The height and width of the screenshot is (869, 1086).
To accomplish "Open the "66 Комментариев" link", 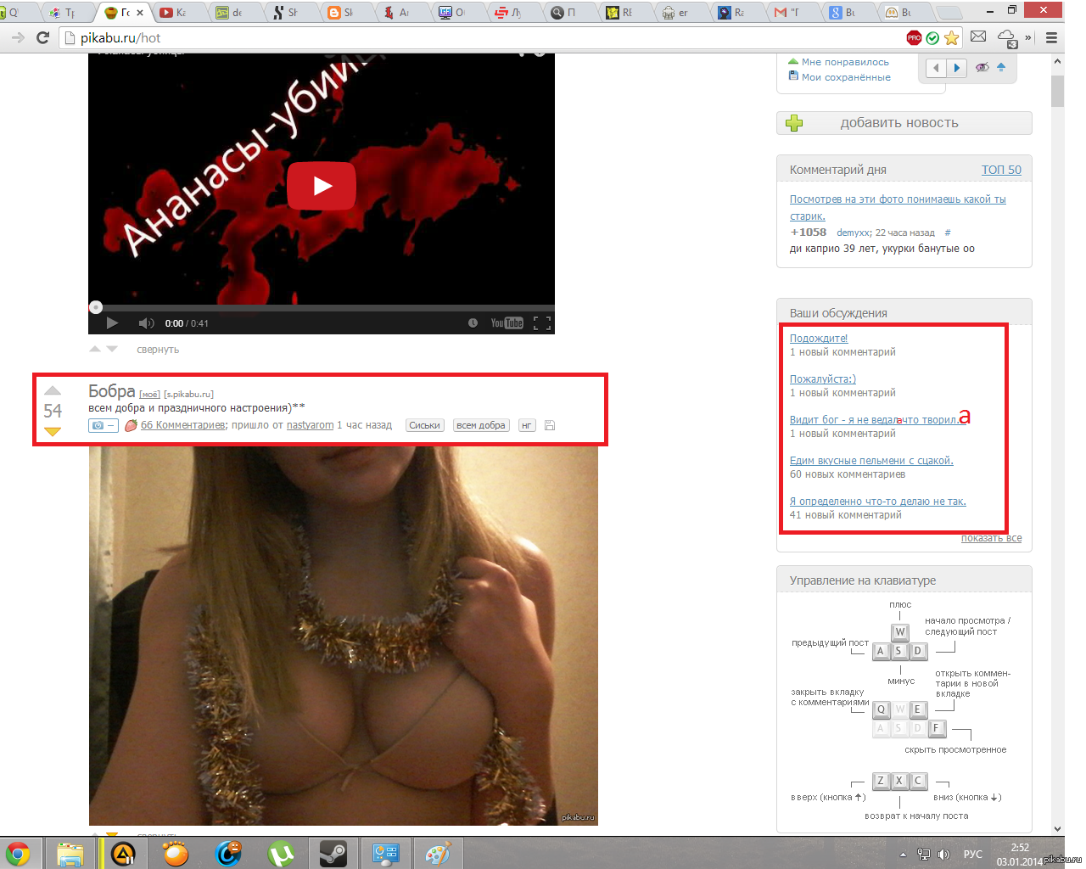I will point(182,425).
